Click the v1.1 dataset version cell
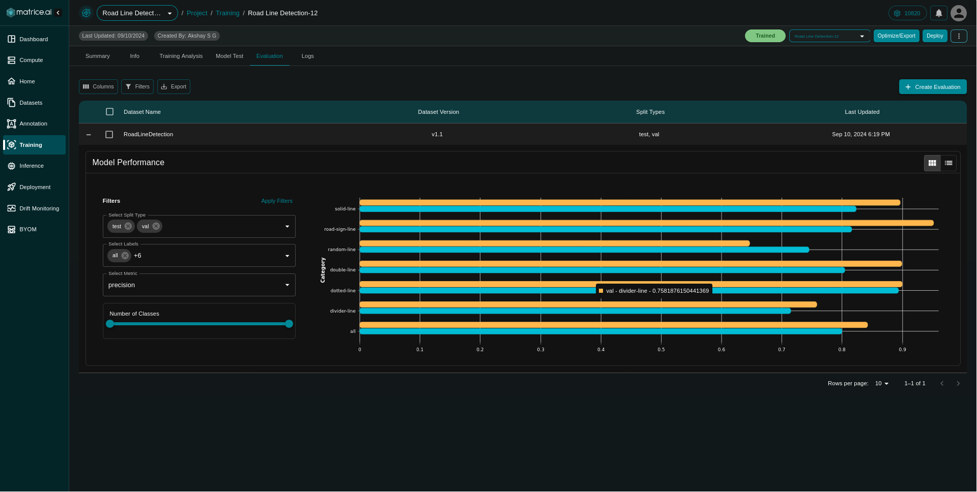This screenshot has height=492, width=977. coord(437,135)
